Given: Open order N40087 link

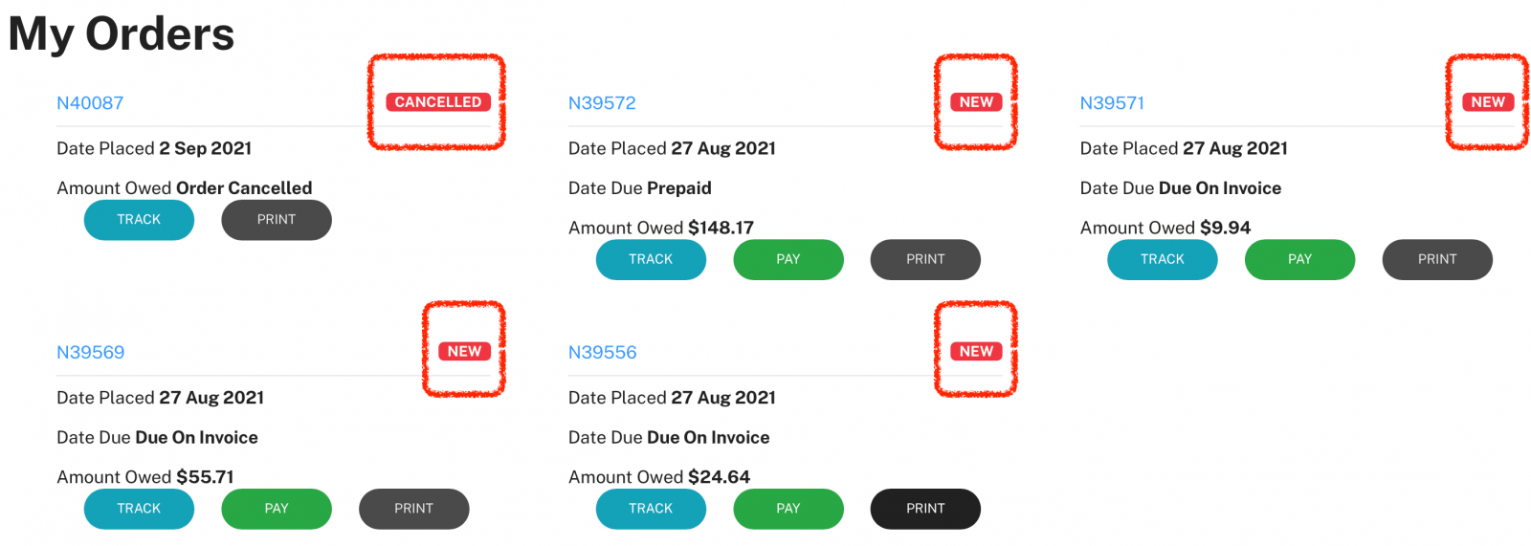Looking at the screenshot, I should [x=90, y=103].
